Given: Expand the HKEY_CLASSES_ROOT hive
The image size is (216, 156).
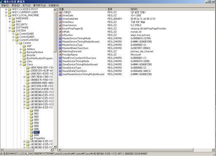Looking at the screenshot, I should 6,9.
